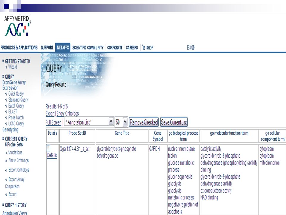Open the Support menu
This screenshot has height=215, width=286.
[47, 47]
